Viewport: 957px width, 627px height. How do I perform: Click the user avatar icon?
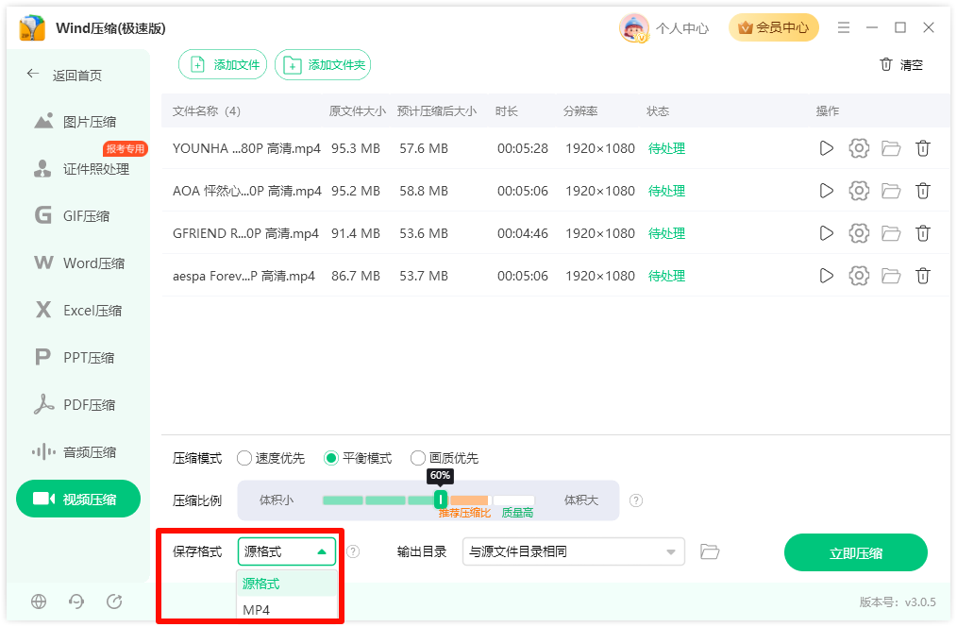click(x=633, y=28)
